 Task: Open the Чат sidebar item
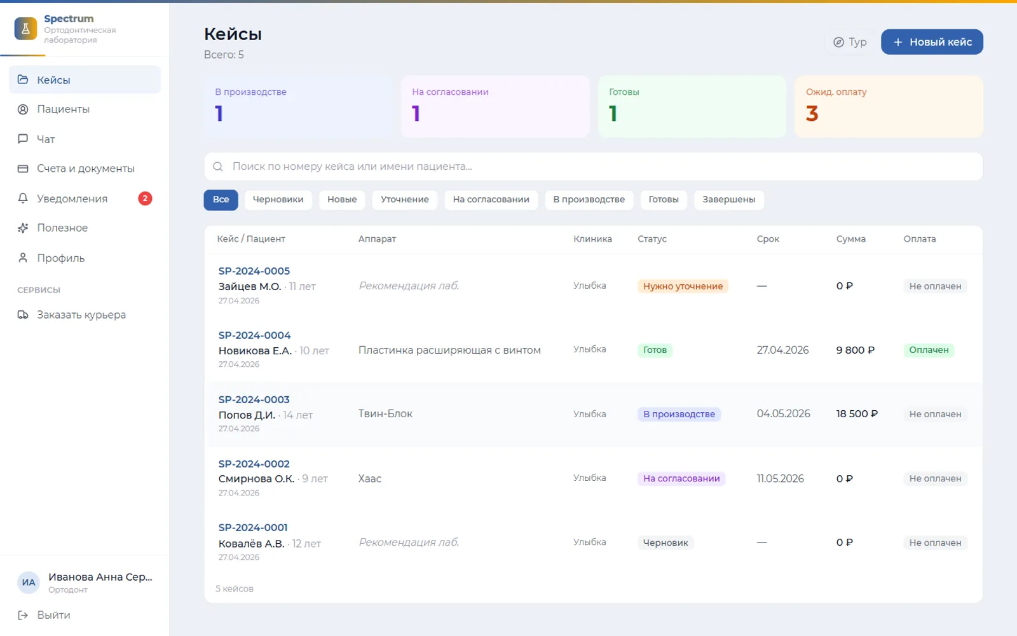coord(85,139)
